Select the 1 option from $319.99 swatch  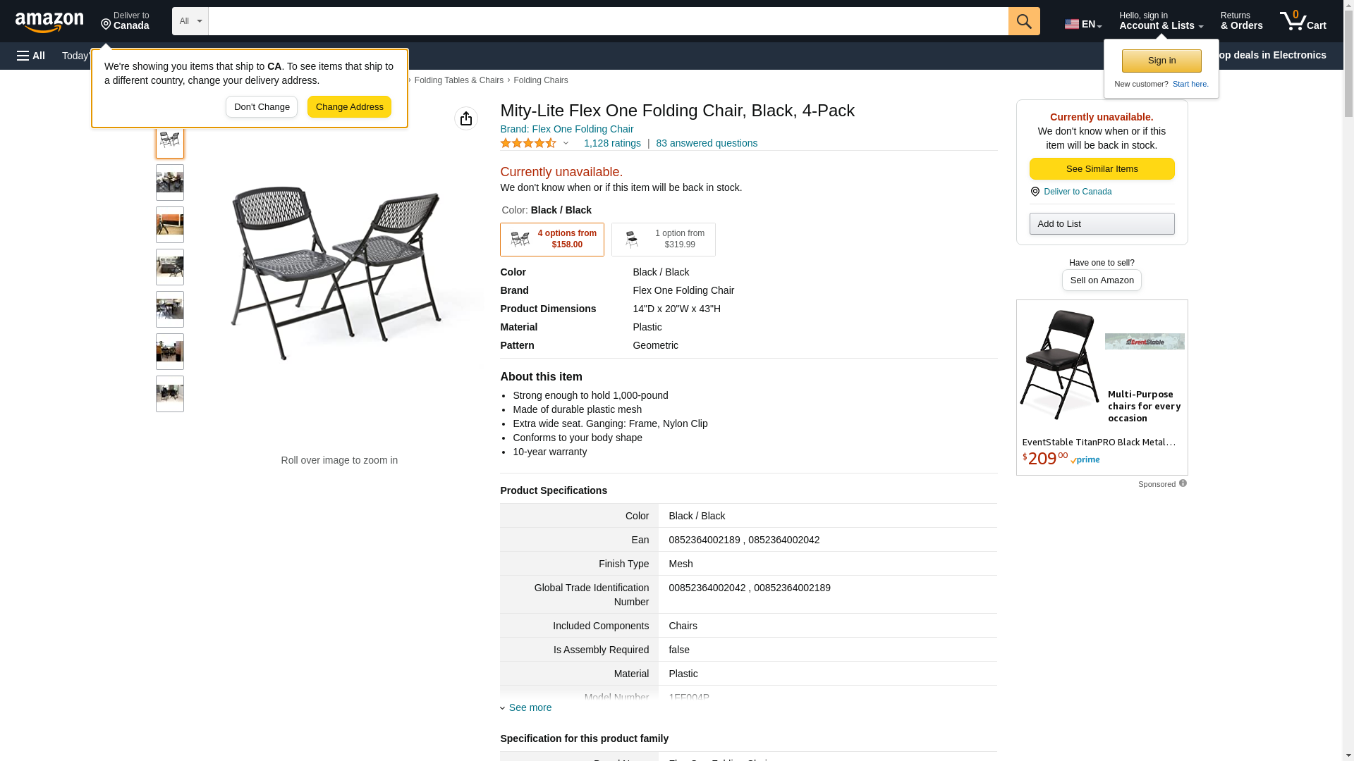pyautogui.click(x=664, y=240)
